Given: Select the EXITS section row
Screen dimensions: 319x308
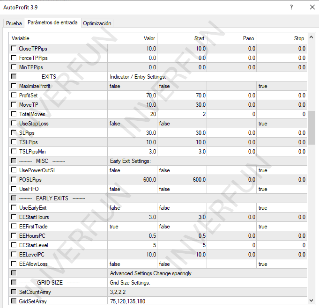Looking at the screenshot, I should 158,77.
